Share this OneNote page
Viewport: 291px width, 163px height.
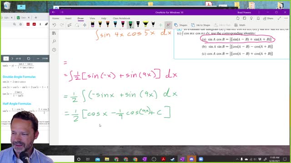tap(268, 18)
